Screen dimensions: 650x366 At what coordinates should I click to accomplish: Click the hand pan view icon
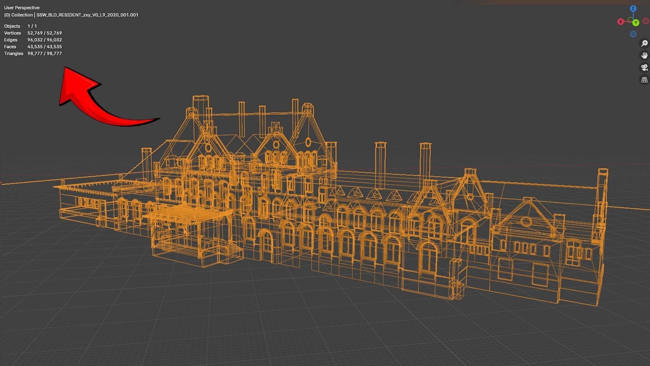[x=644, y=55]
